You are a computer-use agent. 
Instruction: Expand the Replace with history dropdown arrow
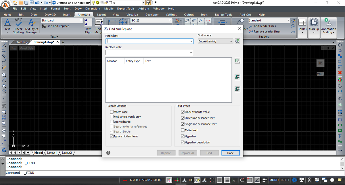[x=191, y=52]
